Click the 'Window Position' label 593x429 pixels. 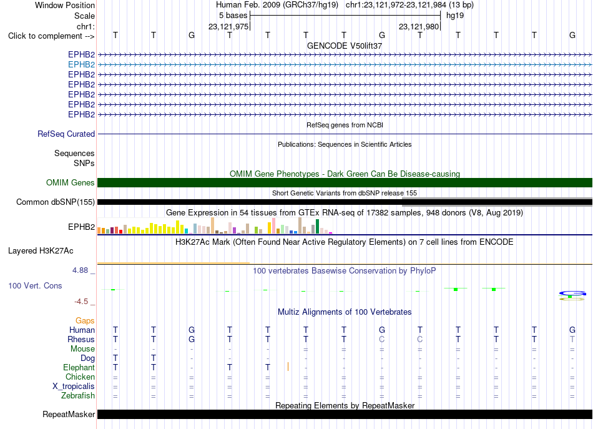(65, 5)
